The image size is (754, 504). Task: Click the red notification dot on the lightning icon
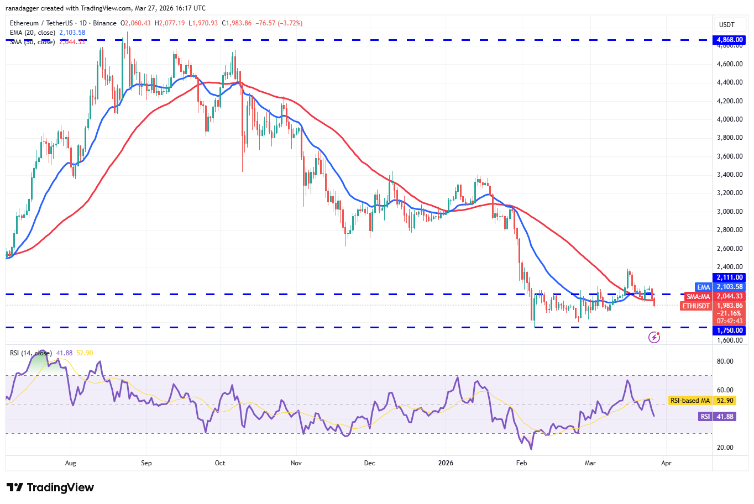659,333
